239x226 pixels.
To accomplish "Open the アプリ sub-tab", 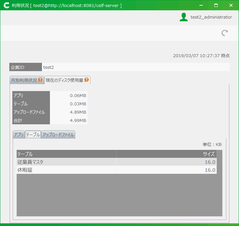I will tap(19, 135).
